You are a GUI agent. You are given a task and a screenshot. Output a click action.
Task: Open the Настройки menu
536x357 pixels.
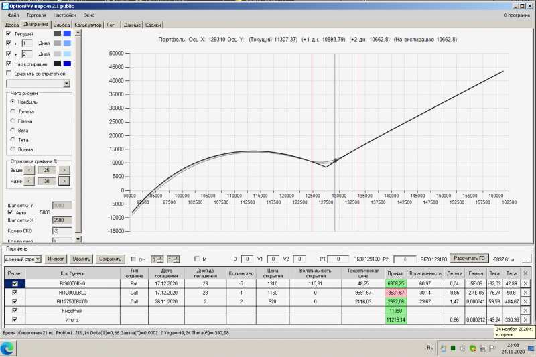point(64,15)
